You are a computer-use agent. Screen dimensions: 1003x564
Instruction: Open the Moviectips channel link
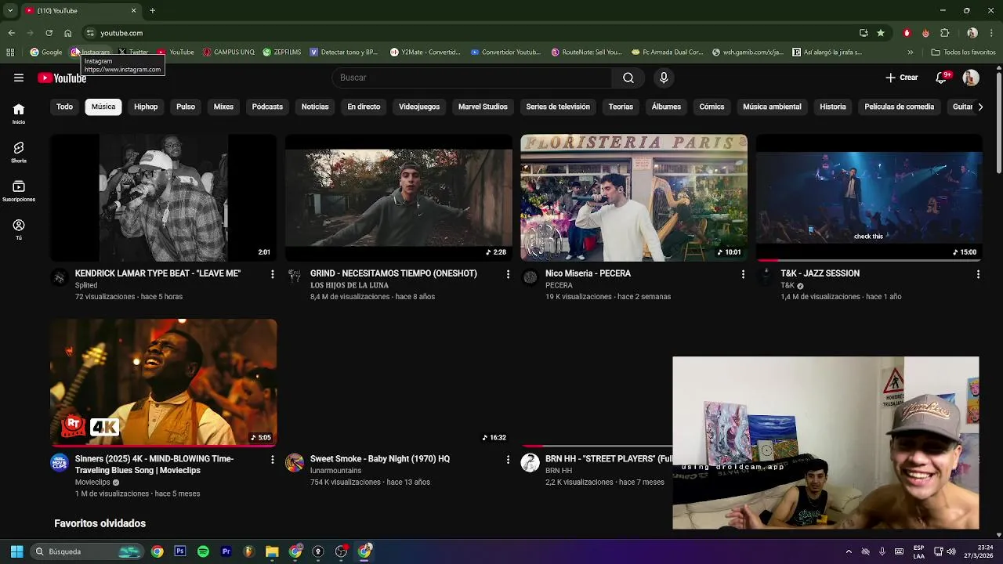[x=92, y=483]
